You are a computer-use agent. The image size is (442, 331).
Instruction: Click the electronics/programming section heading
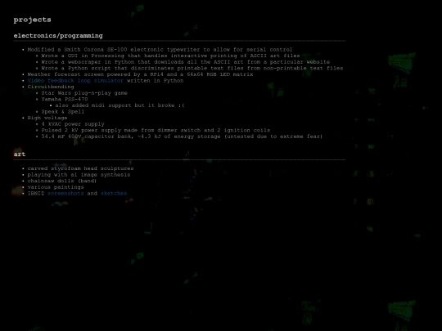pyautogui.click(x=58, y=36)
